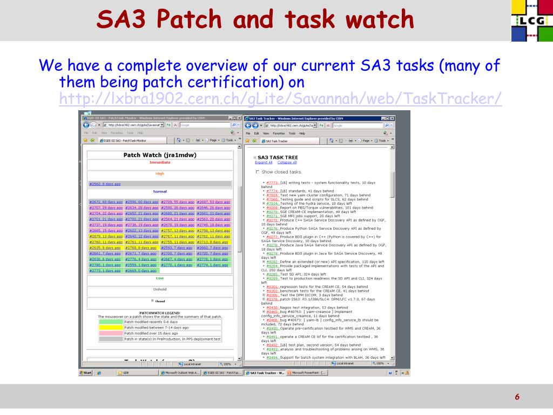Select EGEE-III SA3 - PatchTask-Monitor browser tab
The image size is (553, 415).
(136, 141)
